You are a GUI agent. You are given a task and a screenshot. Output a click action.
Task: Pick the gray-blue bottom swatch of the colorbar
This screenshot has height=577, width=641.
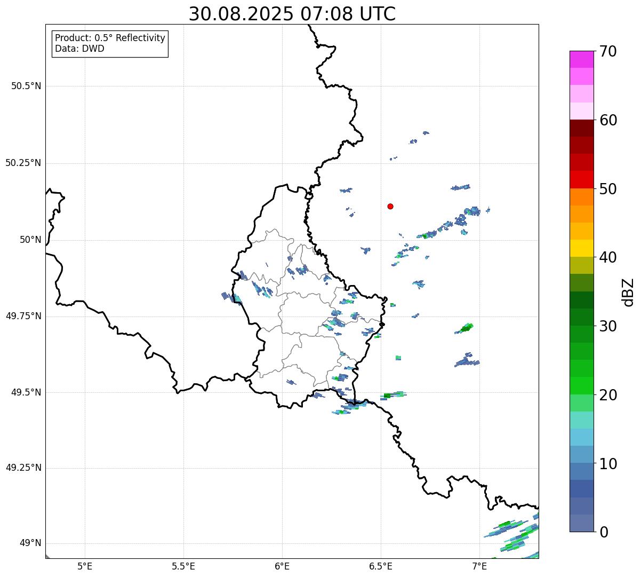pos(582,523)
